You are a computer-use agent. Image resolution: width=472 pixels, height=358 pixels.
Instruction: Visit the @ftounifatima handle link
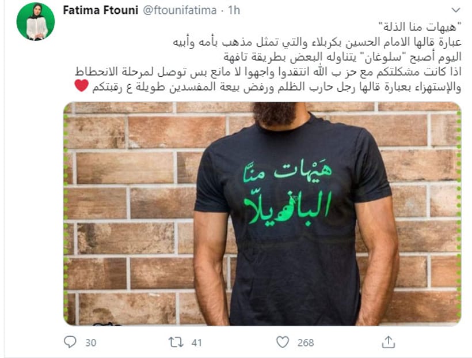coord(180,10)
